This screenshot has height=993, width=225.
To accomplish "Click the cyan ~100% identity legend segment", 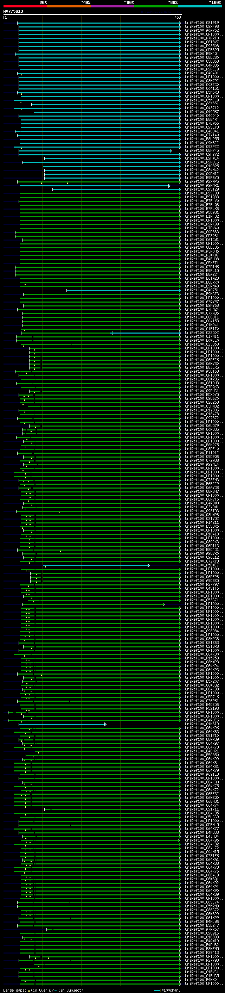I will [200, 6].
